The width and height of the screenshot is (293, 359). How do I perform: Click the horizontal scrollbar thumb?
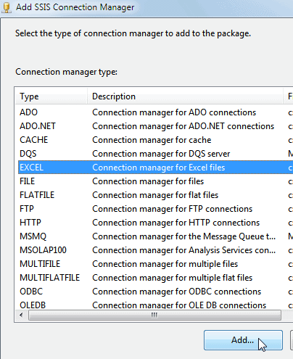pyautogui.click(x=154, y=315)
